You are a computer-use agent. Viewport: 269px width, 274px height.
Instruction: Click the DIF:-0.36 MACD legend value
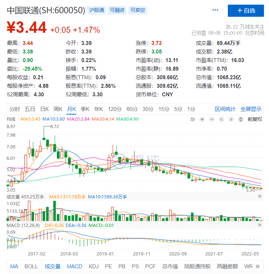[54, 225]
